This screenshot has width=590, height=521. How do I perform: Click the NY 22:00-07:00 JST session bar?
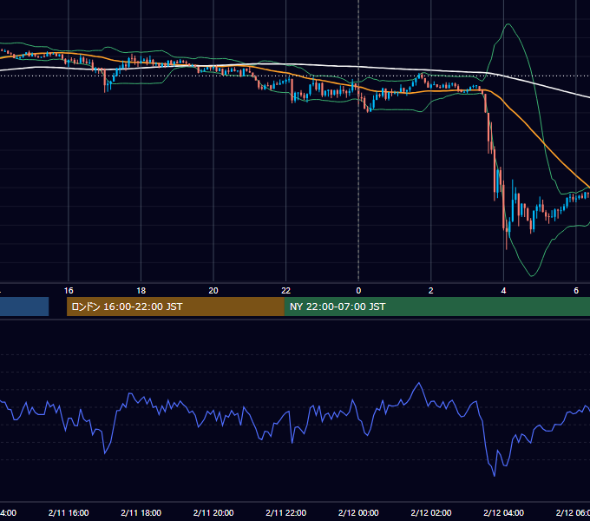point(436,307)
